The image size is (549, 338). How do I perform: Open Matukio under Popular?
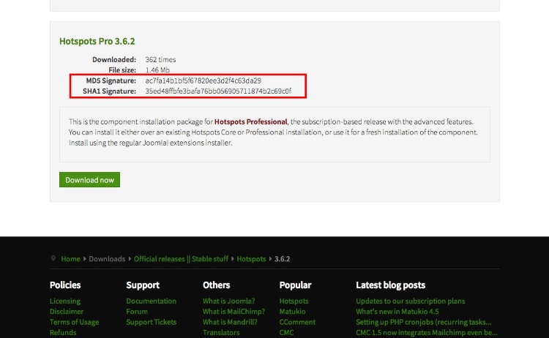[293, 312]
